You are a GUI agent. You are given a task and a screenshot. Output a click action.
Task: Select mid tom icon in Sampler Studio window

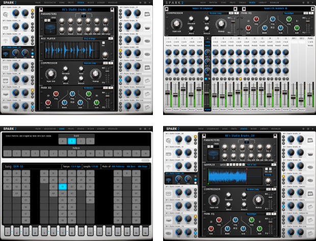(169, 207)
